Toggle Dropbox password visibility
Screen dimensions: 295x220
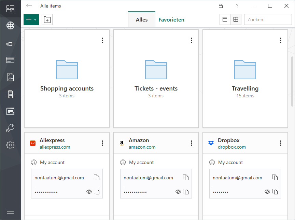tap(267, 192)
